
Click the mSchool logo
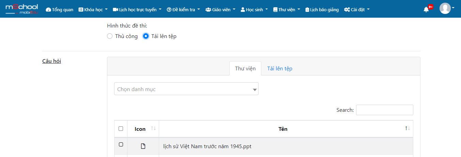tap(22, 9)
